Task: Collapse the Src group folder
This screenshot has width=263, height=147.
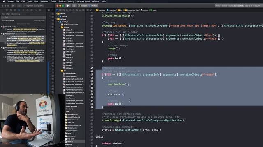Action: tap(60, 71)
